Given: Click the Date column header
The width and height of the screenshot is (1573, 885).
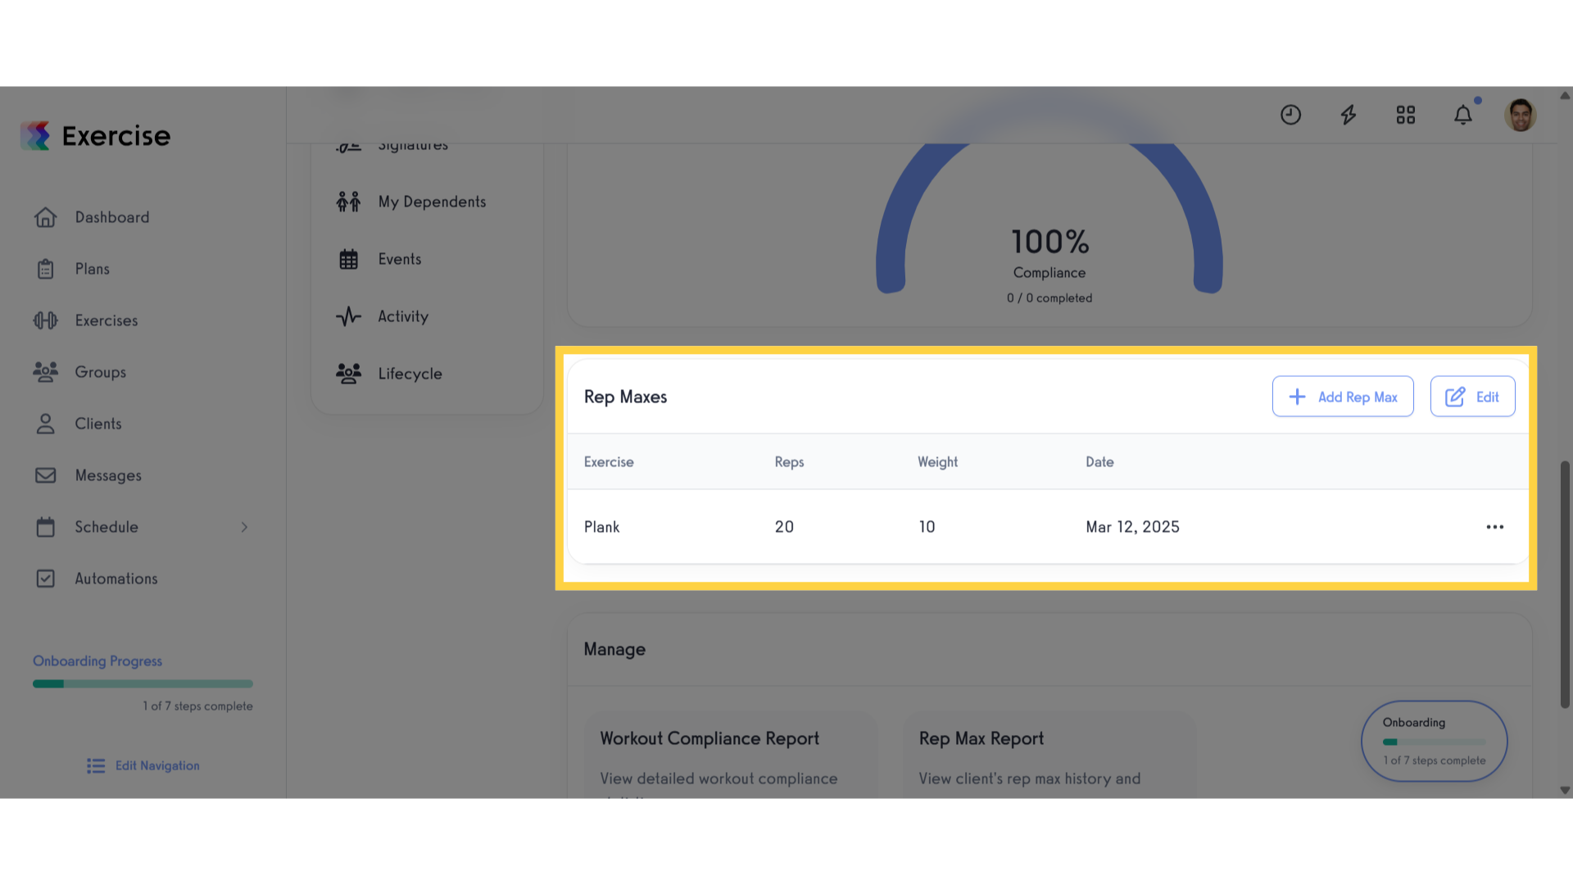Looking at the screenshot, I should point(1099,462).
